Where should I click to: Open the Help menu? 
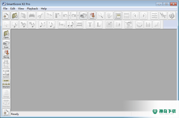[44, 9]
